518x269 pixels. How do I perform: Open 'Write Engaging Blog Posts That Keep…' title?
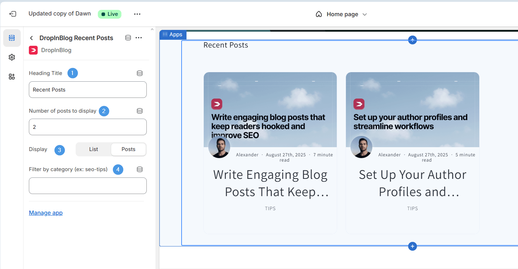pos(270,183)
